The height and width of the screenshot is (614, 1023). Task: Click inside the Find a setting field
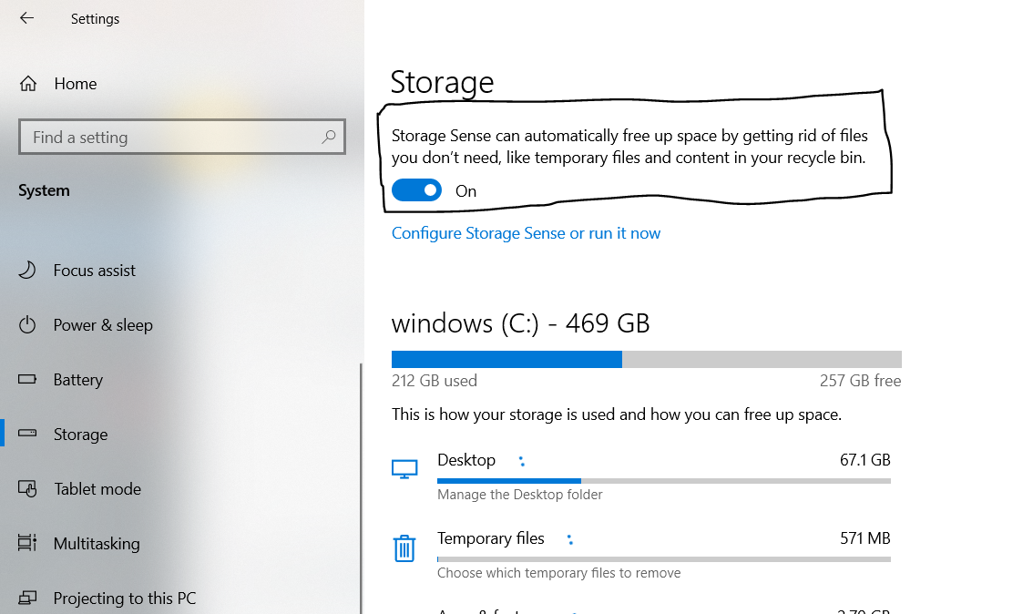tap(164, 137)
